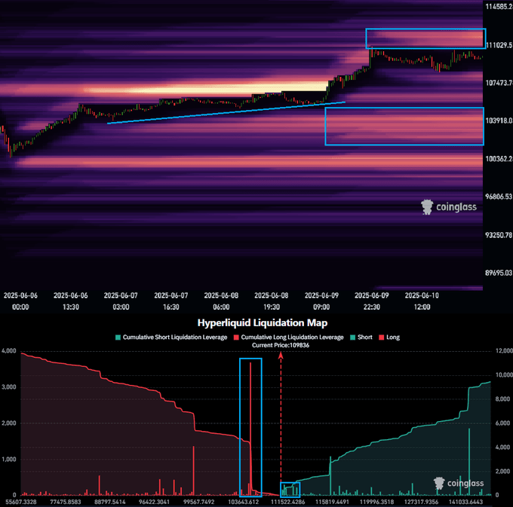Click the 103918.0 heatmap price label
Viewport: 513px width, 507px height.
pyautogui.click(x=499, y=121)
